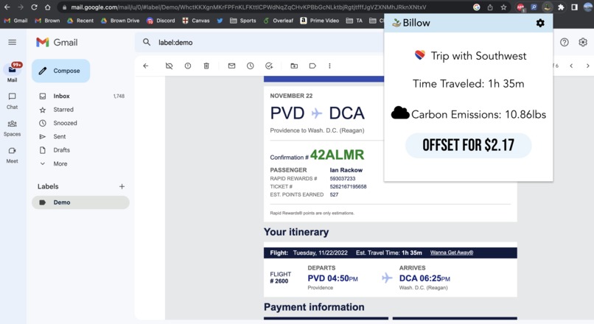594x324 pixels.
Task: Open Mail in the left sidebar
Action: pos(12,73)
